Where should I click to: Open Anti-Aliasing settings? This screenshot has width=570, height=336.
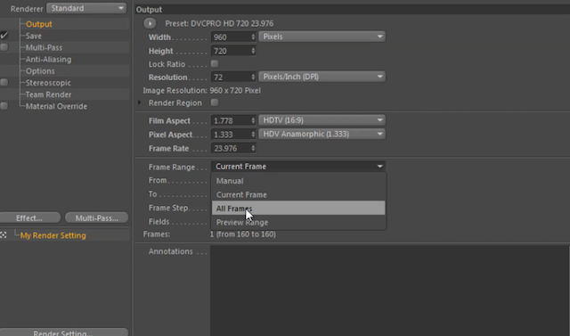(48, 60)
